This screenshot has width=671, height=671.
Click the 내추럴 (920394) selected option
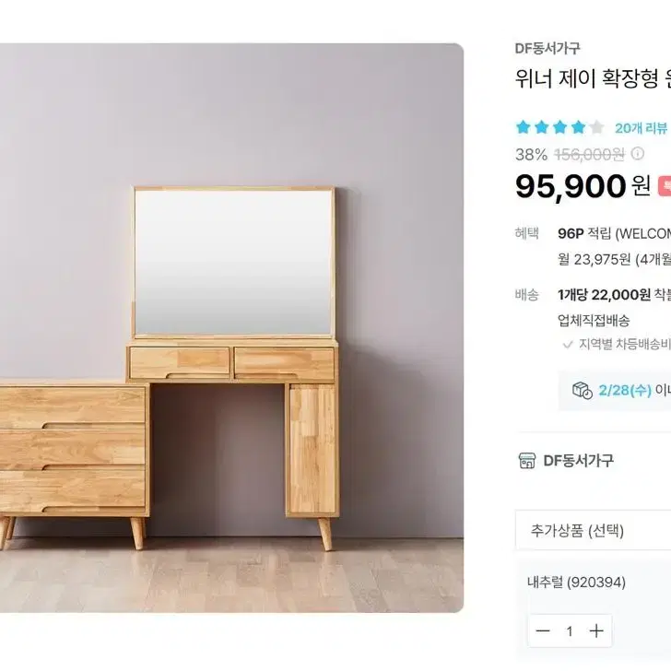tap(576, 583)
